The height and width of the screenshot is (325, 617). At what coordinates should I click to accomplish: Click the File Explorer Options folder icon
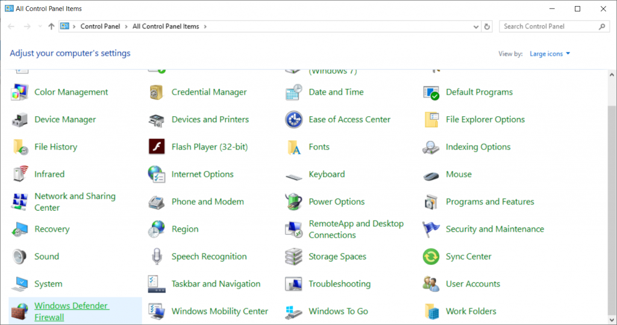click(431, 120)
